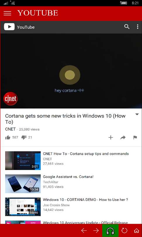Image resolution: width=142 pixels, height=237 pixels.
Task: Play the Cortana video in player
Action: point(71,71)
